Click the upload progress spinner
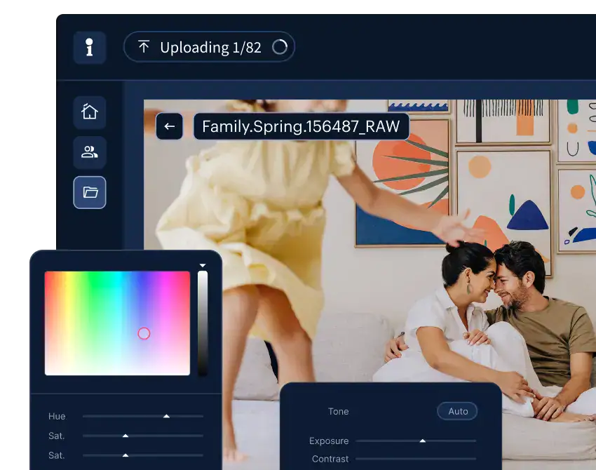The width and height of the screenshot is (596, 470). [280, 47]
